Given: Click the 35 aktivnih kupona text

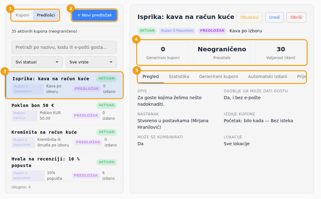Looking at the screenshot, I should 44,31.
